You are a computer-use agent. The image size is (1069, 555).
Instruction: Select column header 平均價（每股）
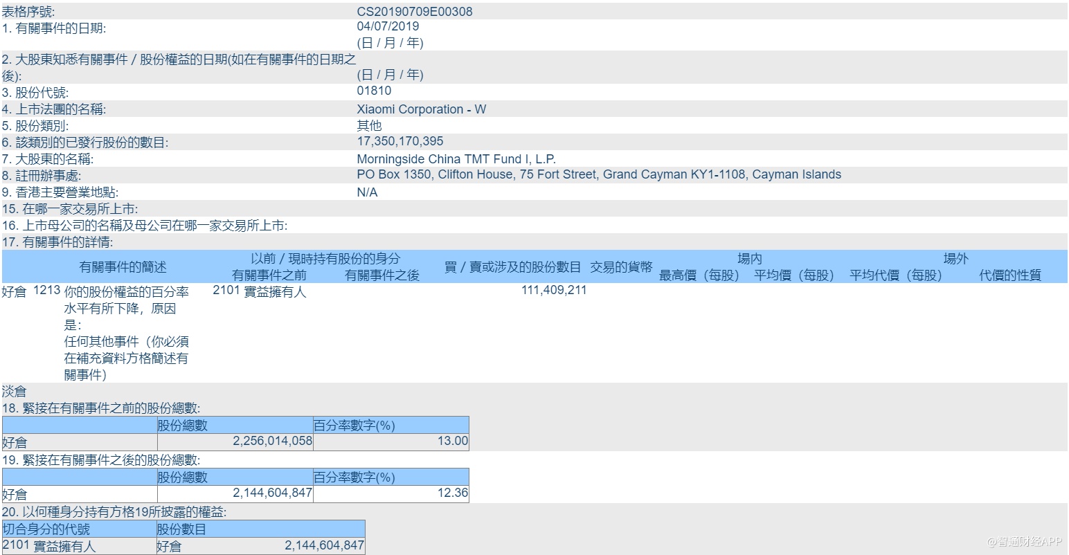tap(794, 275)
